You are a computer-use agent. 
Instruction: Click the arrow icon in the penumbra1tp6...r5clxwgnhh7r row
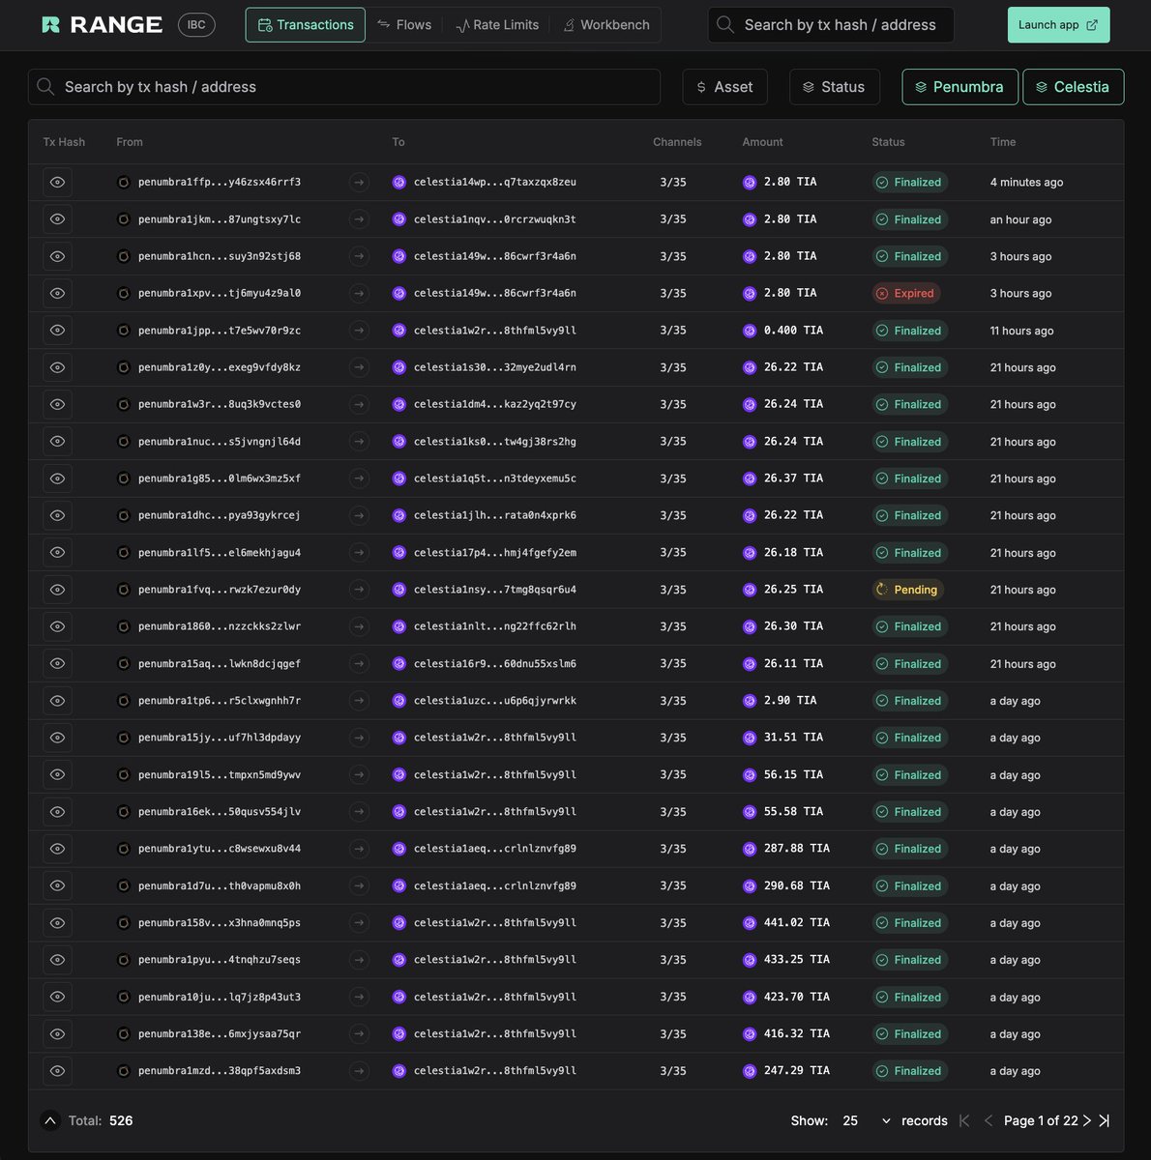359,701
